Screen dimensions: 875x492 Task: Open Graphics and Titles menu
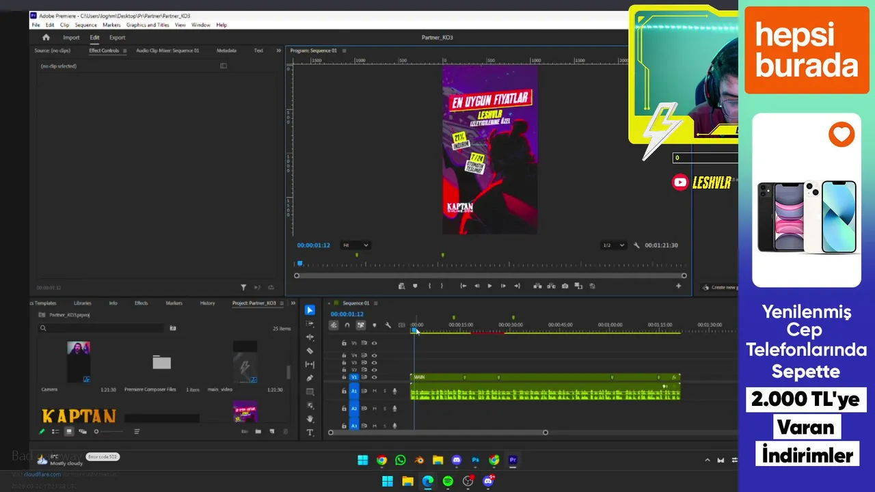coord(148,25)
